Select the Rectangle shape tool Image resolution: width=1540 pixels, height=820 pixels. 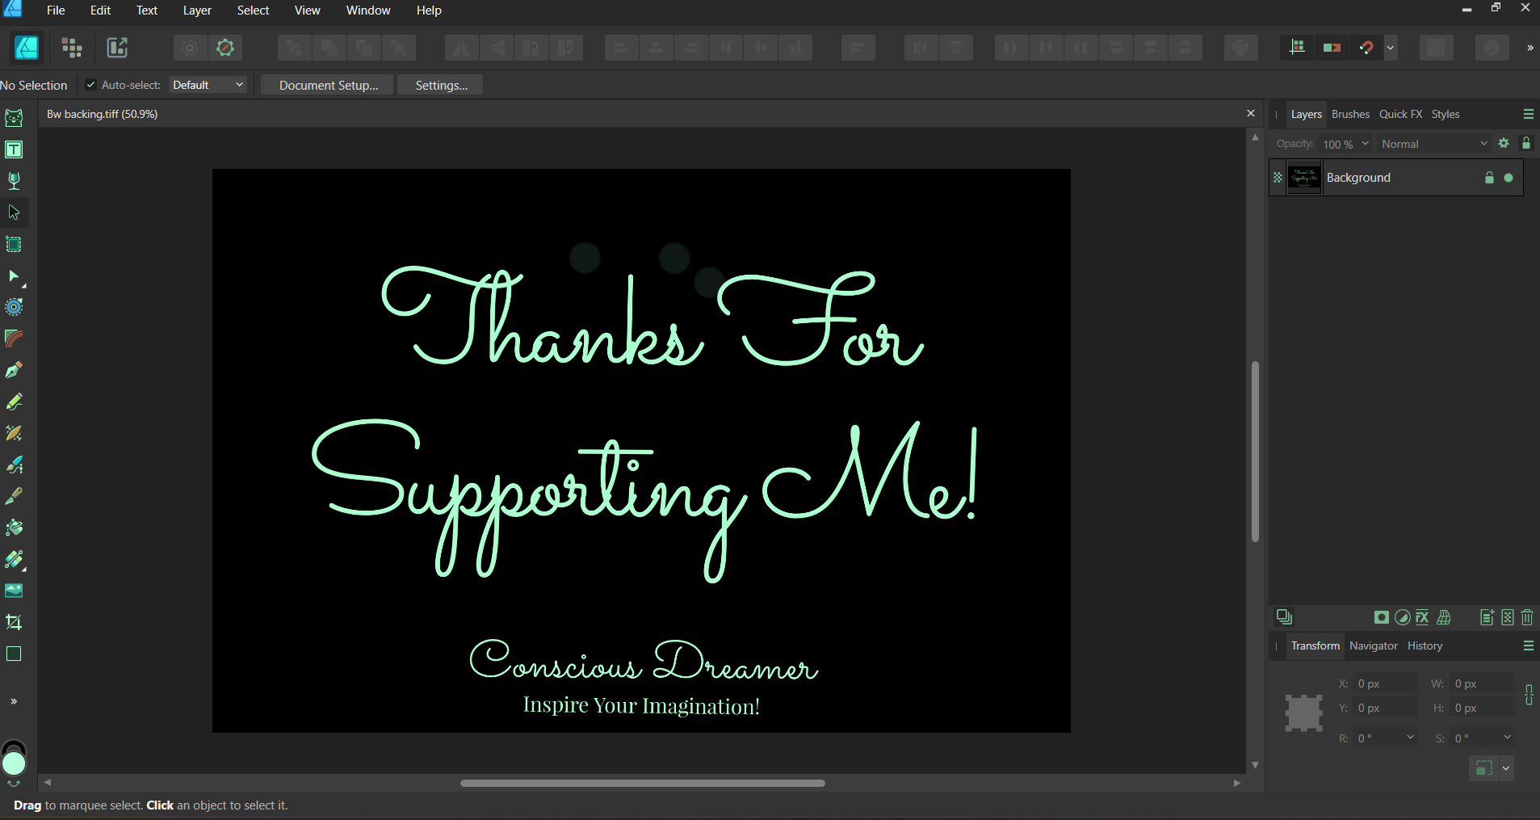tap(14, 654)
